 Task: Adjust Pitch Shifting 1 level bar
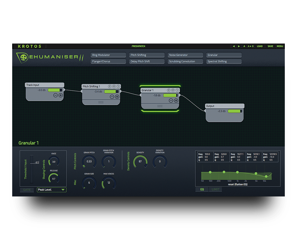click(111, 91)
